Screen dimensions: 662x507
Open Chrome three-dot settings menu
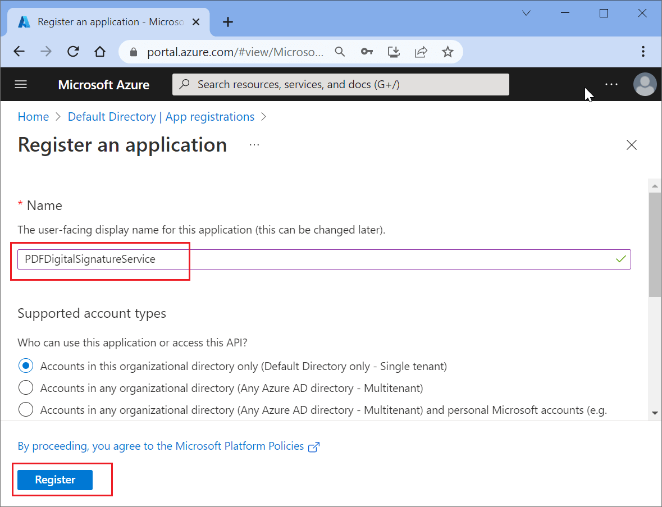(x=643, y=52)
